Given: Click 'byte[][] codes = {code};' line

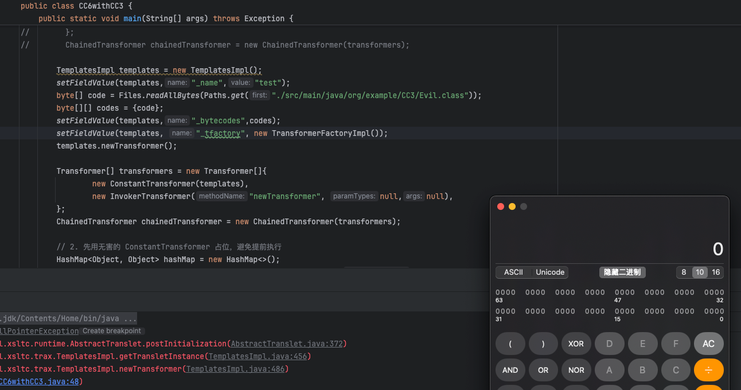Looking at the screenshot, I should point(110,108).
